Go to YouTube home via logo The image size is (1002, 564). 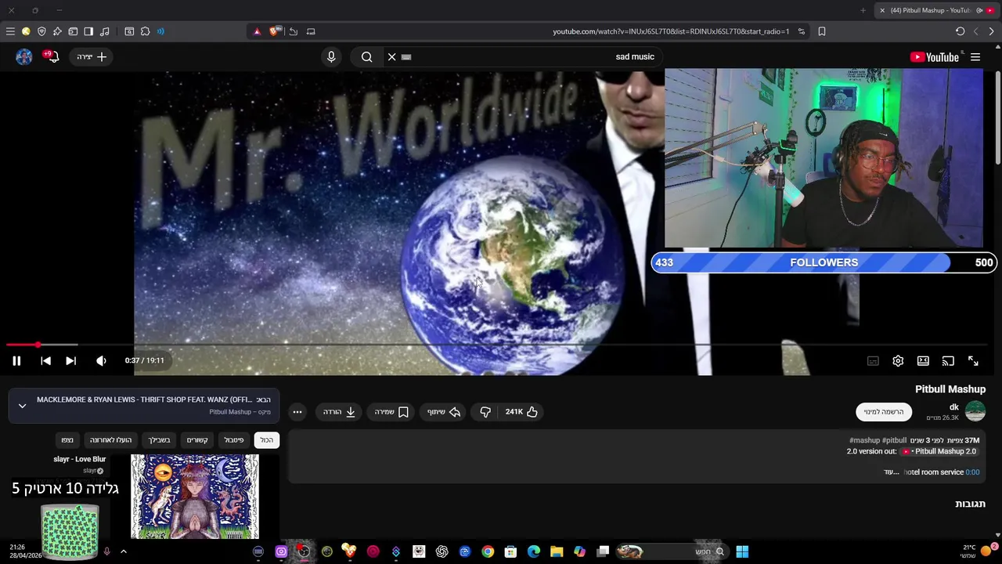pyautogui.click(x=935, y=56)
